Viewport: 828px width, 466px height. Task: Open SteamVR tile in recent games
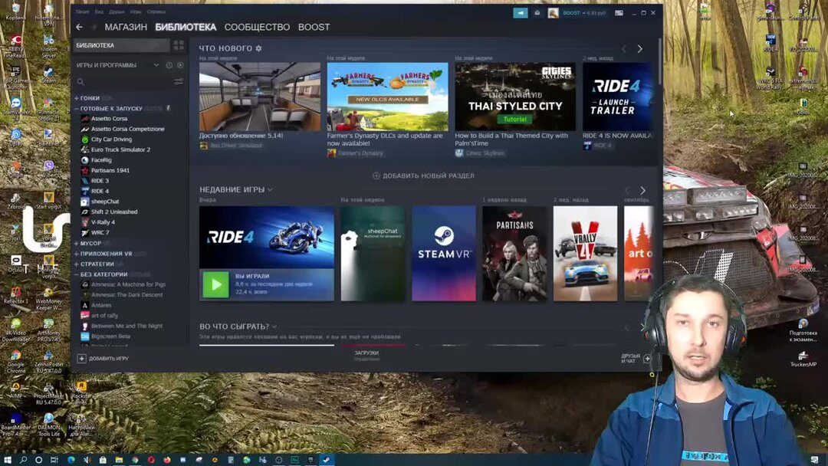point(444,254)
